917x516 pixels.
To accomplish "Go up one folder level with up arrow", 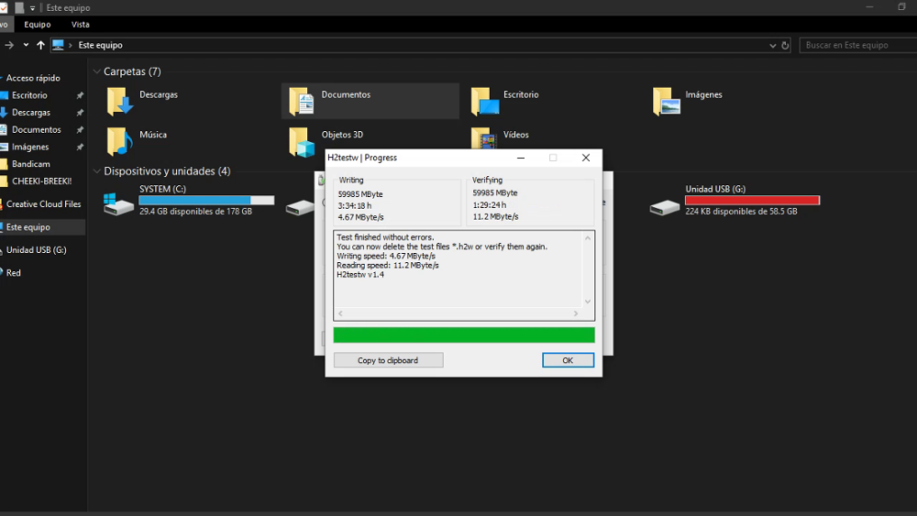I will coord(40,45).
